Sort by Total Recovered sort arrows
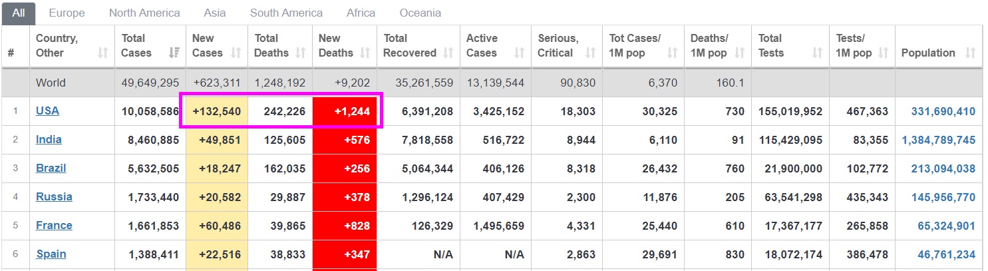The image size is (988, 271). tap(448, 53)
